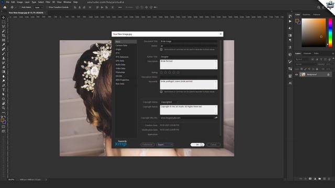The width and height of the screenshot is (335, 188).
Task: Select the Frame tool
Action: click(4, 40)
